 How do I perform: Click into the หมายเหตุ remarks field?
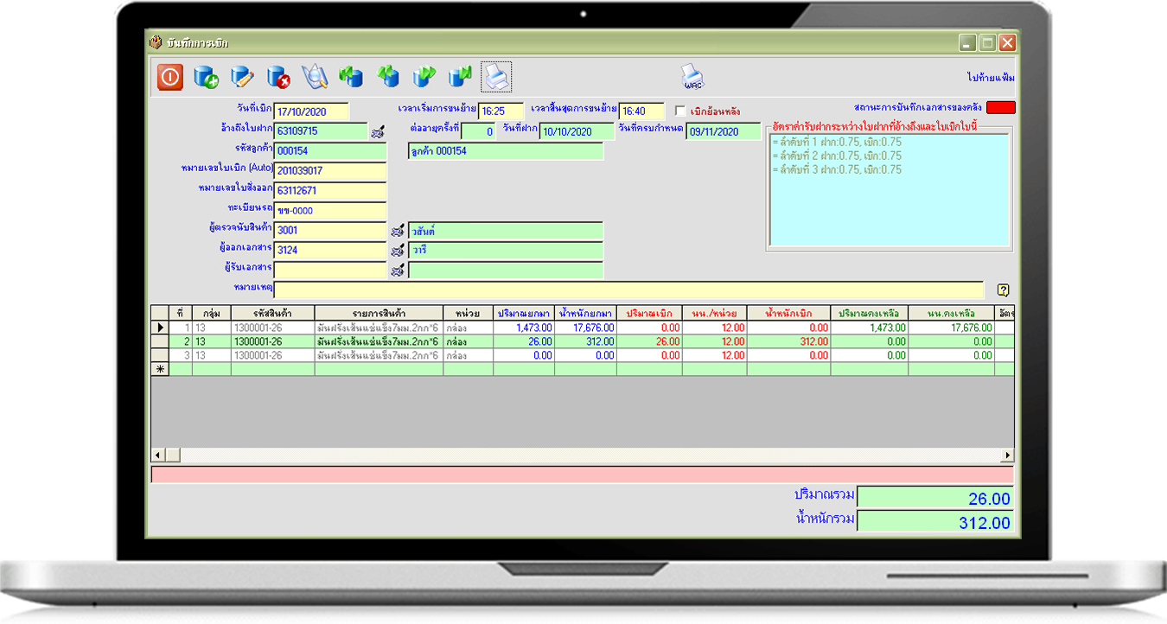click(628, 290)
